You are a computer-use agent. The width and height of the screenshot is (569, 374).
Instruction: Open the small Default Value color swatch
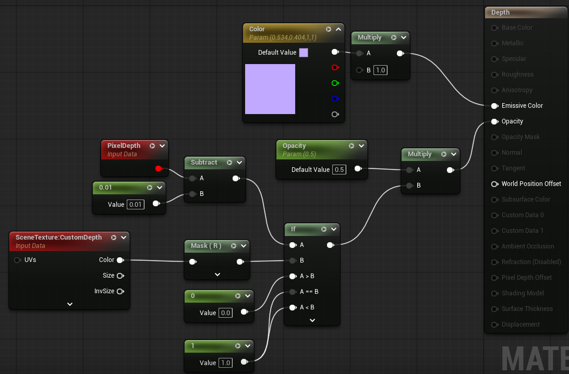tap(304, 53)
